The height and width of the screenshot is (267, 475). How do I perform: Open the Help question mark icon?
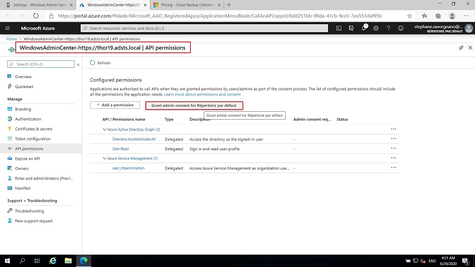click(388, 28)
